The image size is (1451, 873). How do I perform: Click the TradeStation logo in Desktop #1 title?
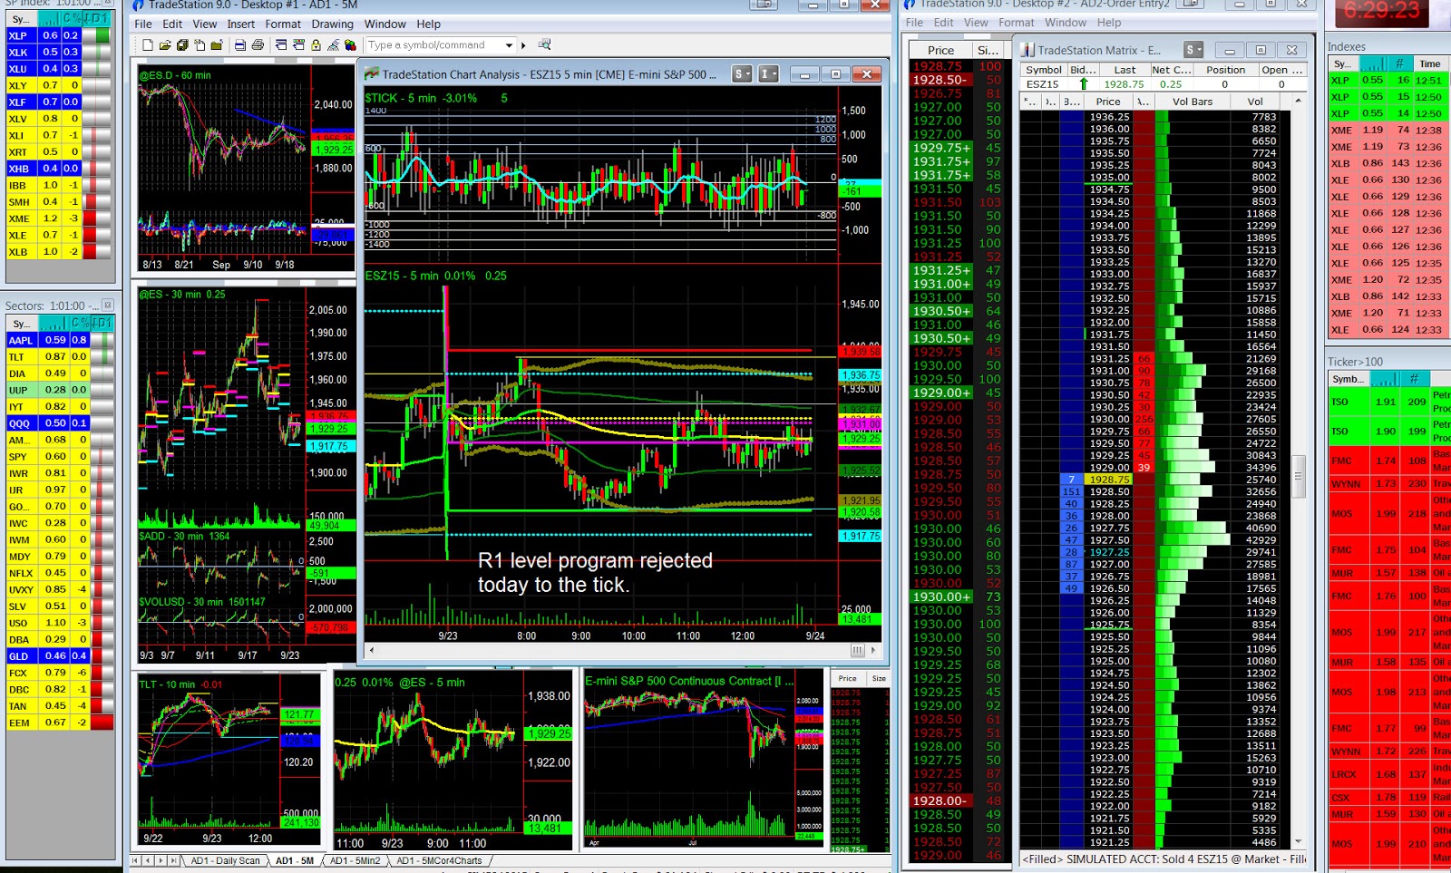coord(139,5)
